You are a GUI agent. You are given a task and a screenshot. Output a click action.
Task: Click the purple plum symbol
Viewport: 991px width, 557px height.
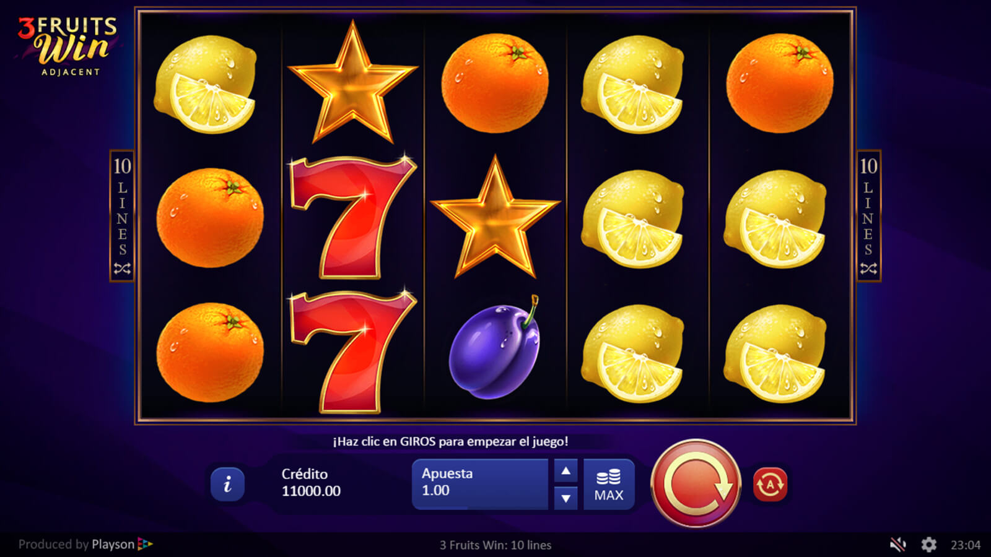(495, 348)
